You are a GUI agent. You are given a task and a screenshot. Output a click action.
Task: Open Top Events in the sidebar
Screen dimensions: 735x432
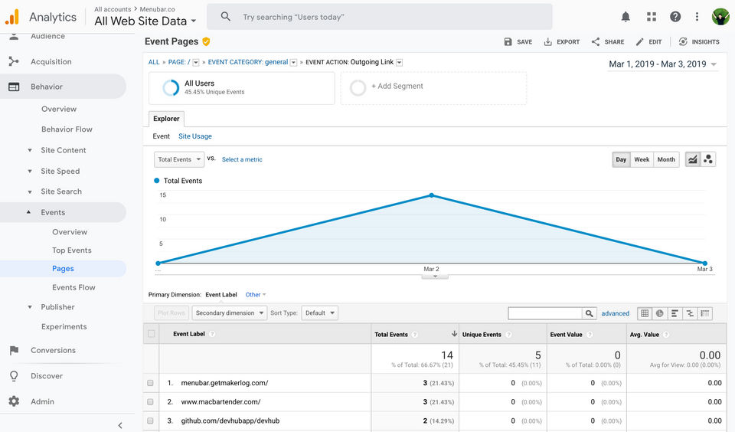tap(72, 250)
